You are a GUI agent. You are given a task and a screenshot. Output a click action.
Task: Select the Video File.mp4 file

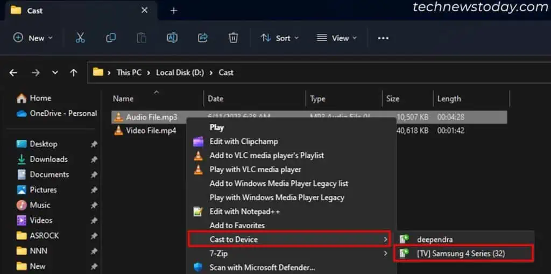[x=151, y=130]
